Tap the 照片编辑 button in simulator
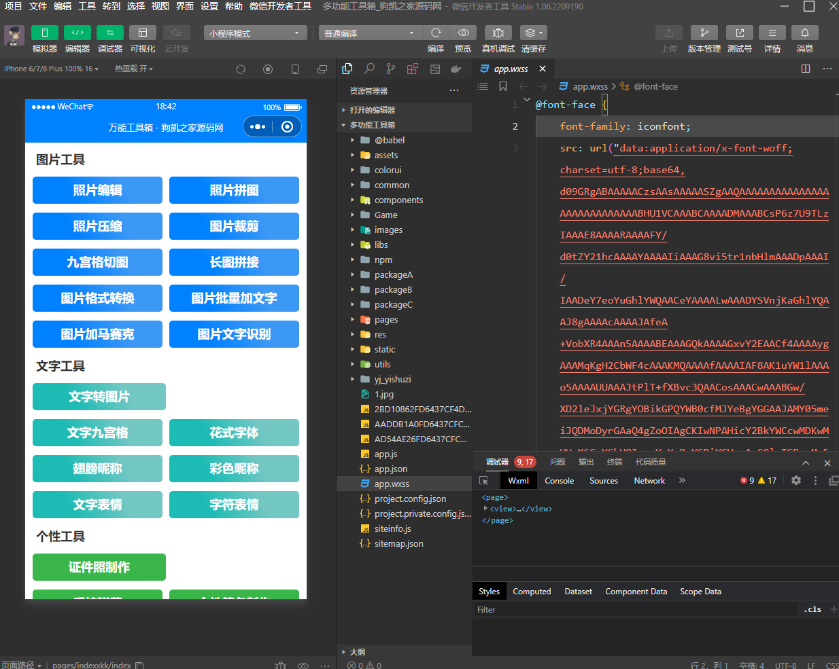The width and height of the screenshot is (839, 669). click(x=97, y=190)
